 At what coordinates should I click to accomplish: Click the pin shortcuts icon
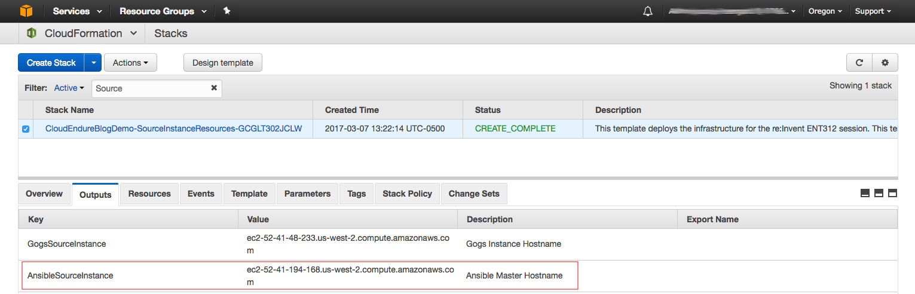pyautogui.click(x=227, y=11)
